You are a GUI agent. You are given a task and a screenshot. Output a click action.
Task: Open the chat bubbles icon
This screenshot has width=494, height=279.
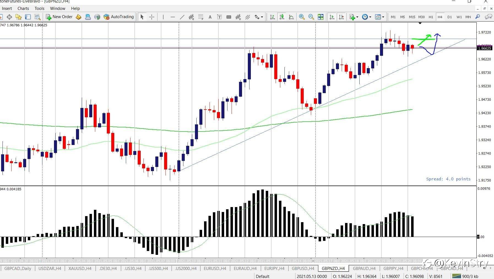(x=488, y=17)
